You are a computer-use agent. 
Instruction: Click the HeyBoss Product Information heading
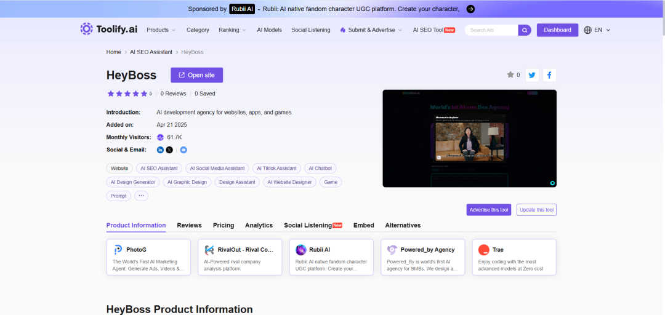point(179,309)
